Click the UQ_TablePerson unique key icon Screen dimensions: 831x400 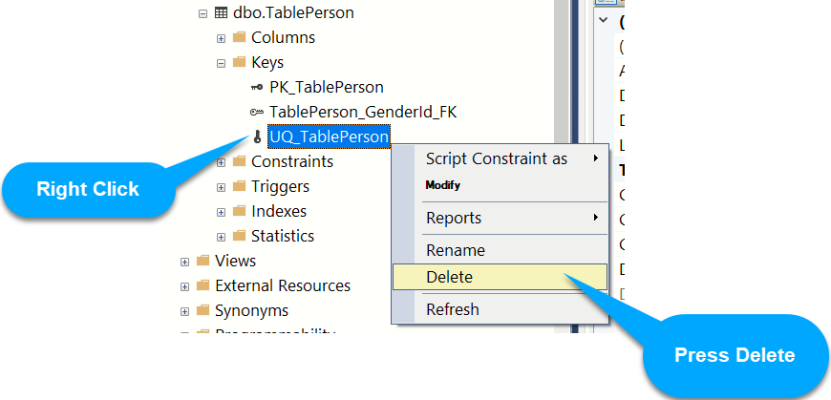point(257,137)
